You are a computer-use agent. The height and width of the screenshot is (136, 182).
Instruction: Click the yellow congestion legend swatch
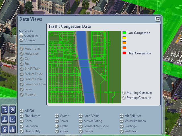(125, 38)
